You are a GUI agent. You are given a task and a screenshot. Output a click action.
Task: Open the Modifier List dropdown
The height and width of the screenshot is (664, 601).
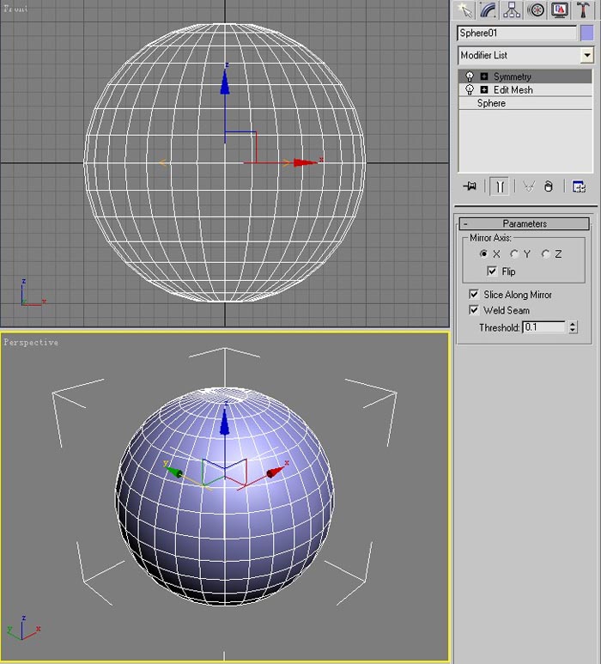525,55
